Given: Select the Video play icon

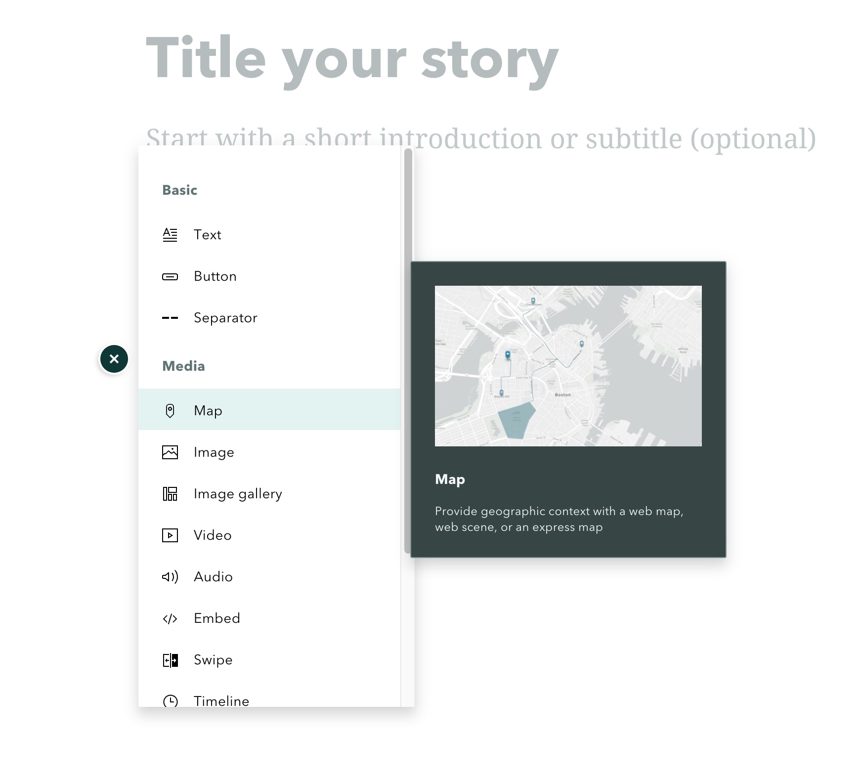Looking at the screenshot, I should 170,535.
